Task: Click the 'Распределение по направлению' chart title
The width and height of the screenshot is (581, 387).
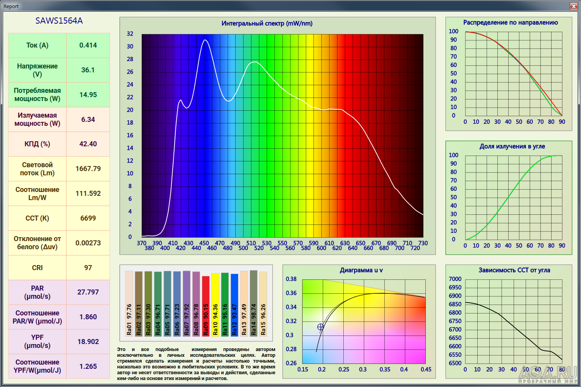Action: click(511, 22)
